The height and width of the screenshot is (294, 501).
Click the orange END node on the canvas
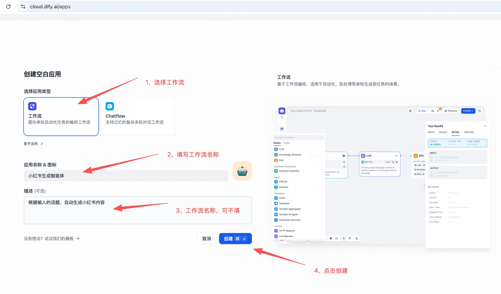419,156
